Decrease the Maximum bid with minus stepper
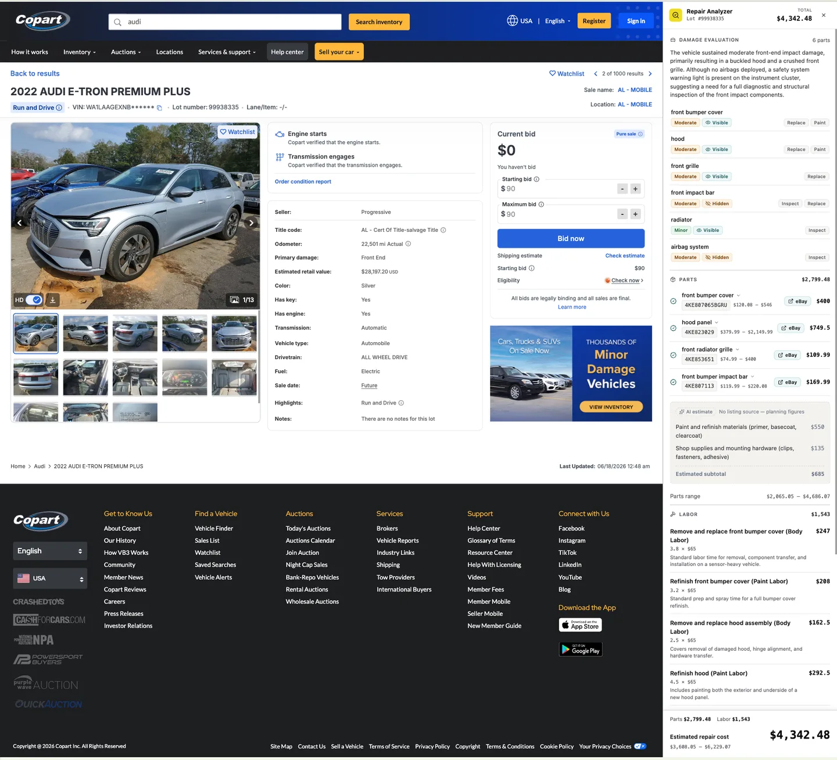837x760 pixels. 623,214
